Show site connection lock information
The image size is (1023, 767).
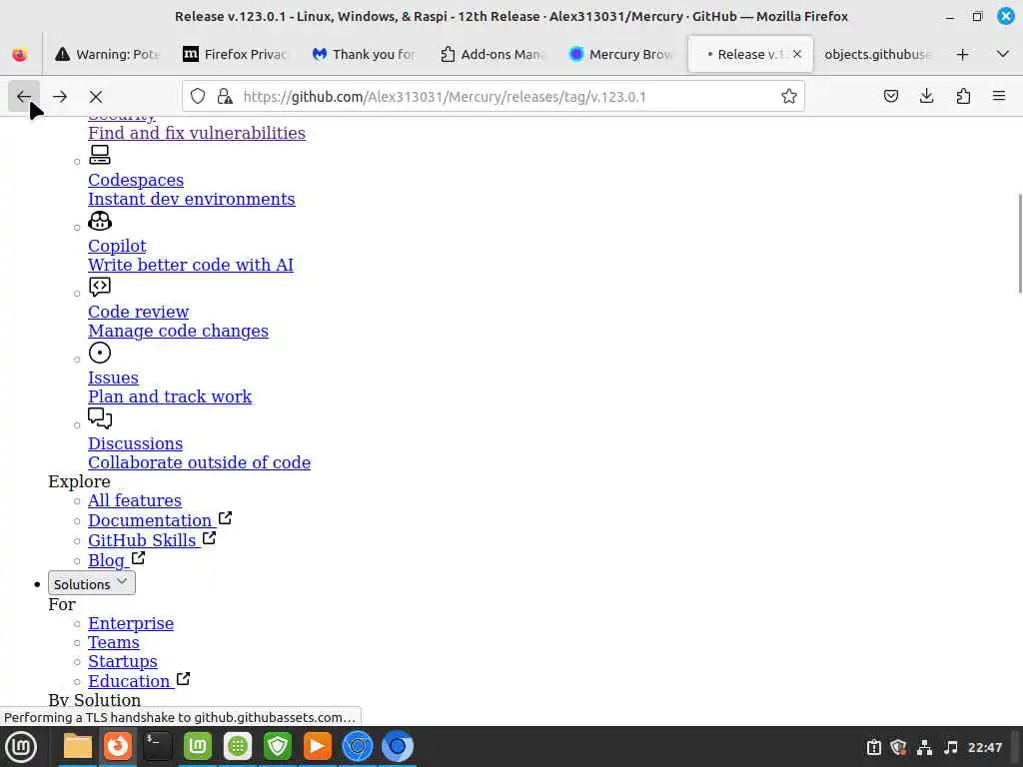coord(225,97)
